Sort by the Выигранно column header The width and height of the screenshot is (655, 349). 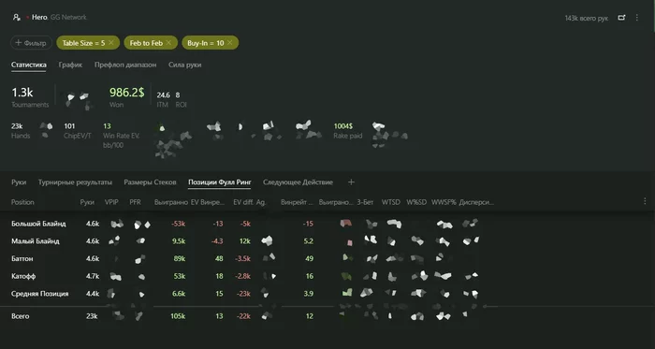click(171, 202)
